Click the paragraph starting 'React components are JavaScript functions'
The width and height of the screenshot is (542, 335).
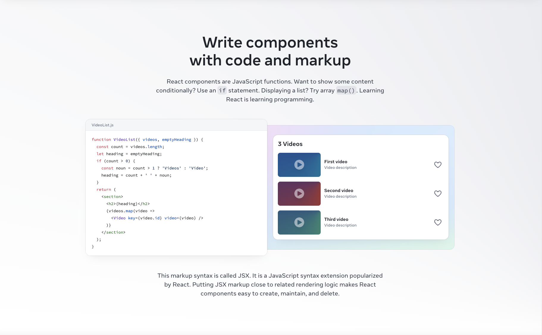coord(270,90)
